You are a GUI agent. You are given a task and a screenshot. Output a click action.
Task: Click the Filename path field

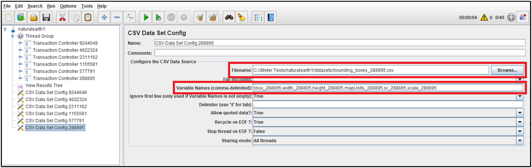[x=371, y=70]
